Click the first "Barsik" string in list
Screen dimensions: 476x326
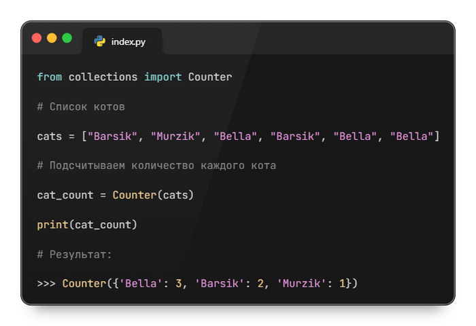point(113,136)
